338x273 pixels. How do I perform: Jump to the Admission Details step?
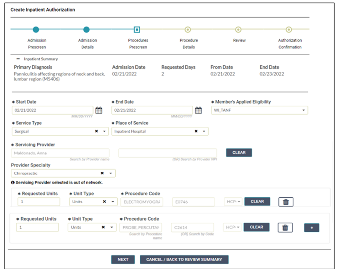(x=87, y=30)
